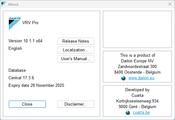This screenshot has height=120, width=175.
Task: Click the English language label
Action: (x=15, y=49)
